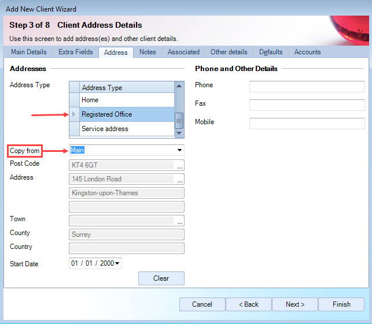
Task: Select the Registered Office address type
Action: tap(127, 114)
